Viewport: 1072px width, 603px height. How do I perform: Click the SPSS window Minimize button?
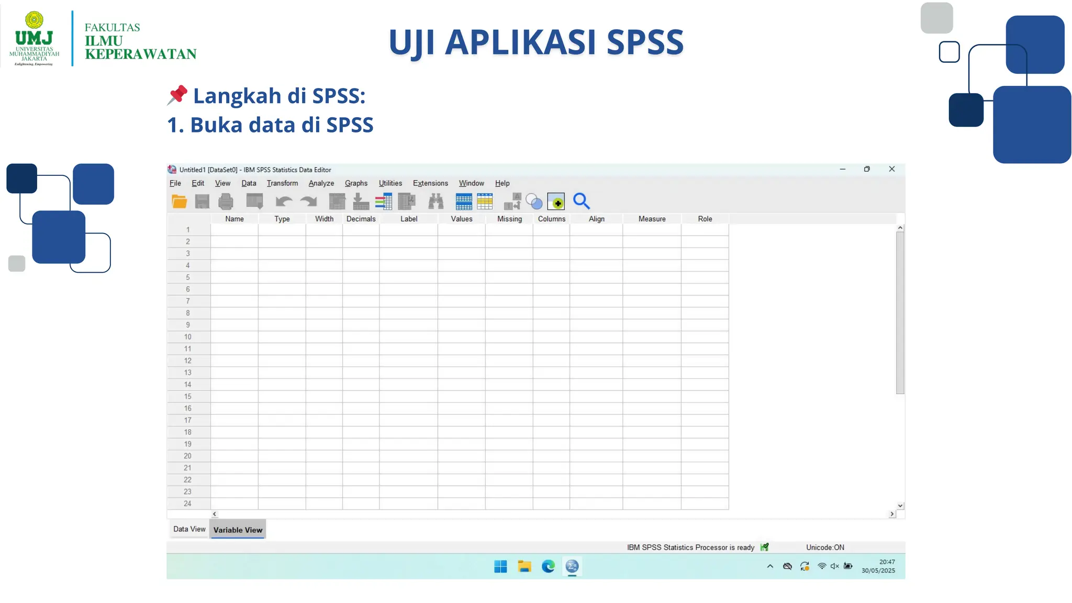pyautogui.click(x=843, y=169)
